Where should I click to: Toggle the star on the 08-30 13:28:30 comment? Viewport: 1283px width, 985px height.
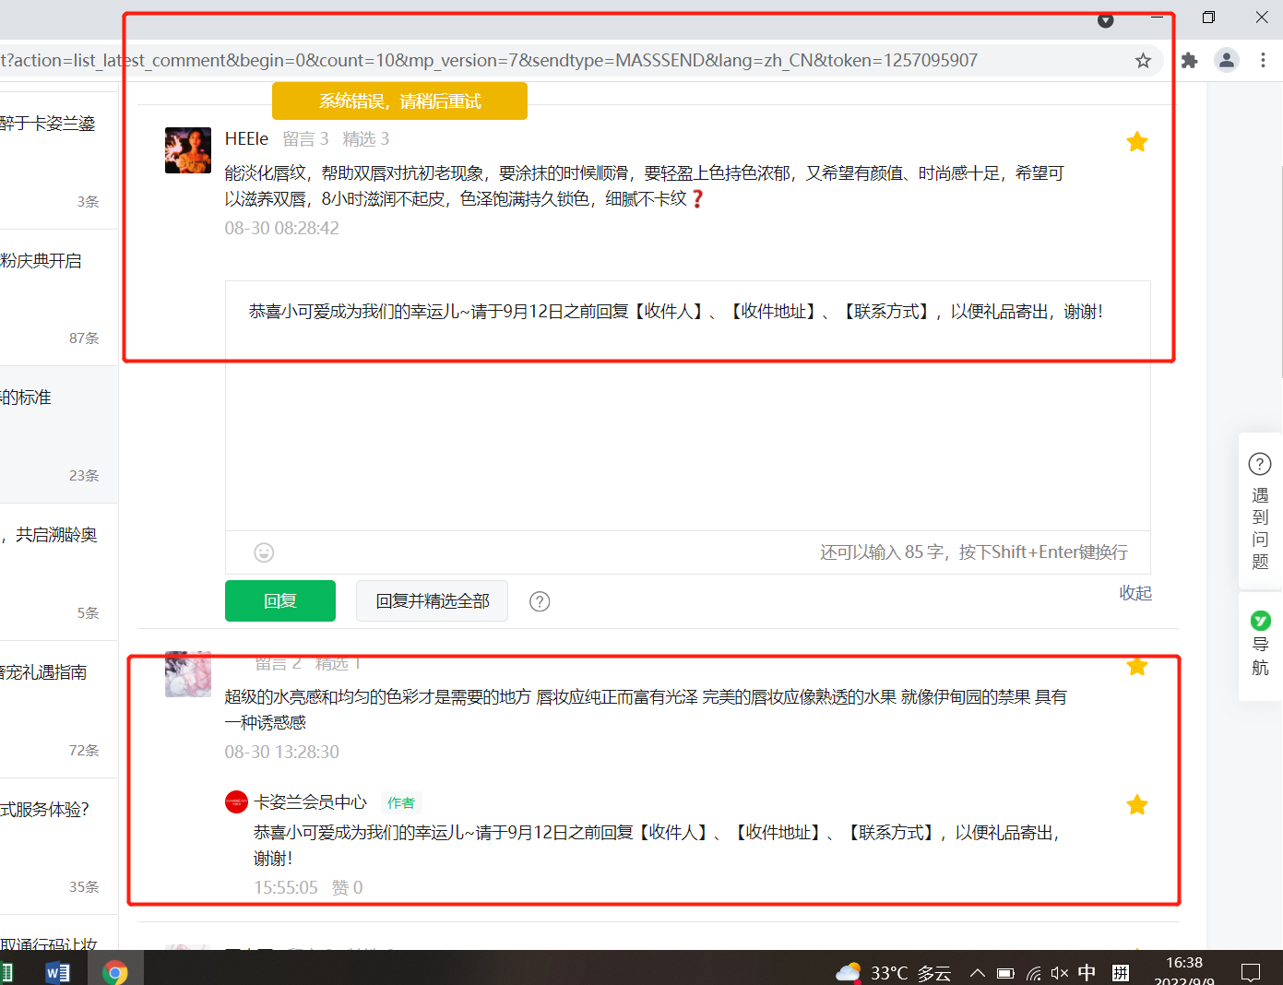tap(1137, 666)
